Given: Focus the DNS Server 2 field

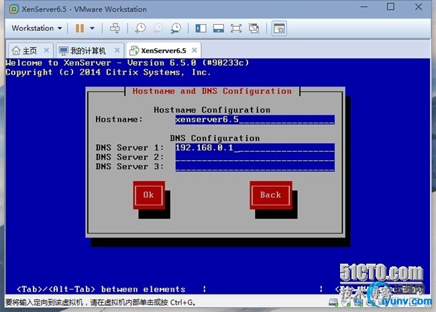Looking at the screenshot, I should click(x=255, y=157).
